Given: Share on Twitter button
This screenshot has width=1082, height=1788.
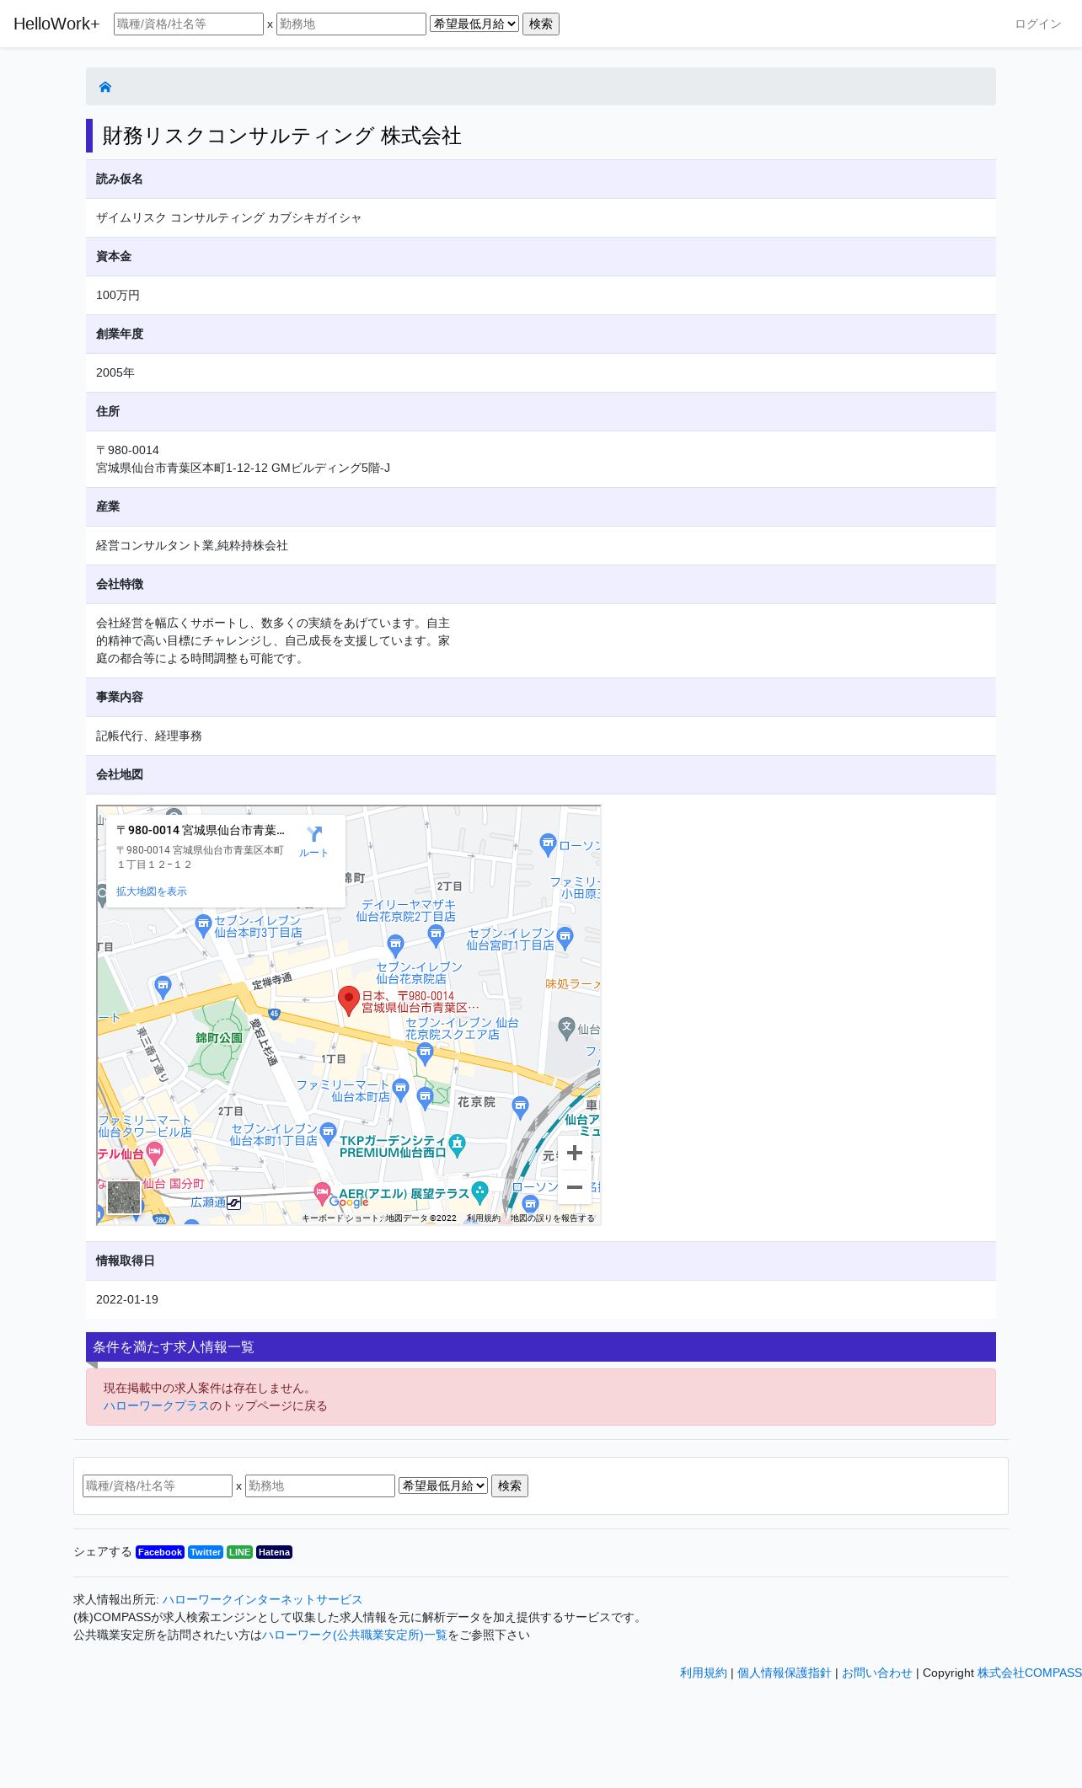Looking at the screenshot, I should click(206, 1552).
